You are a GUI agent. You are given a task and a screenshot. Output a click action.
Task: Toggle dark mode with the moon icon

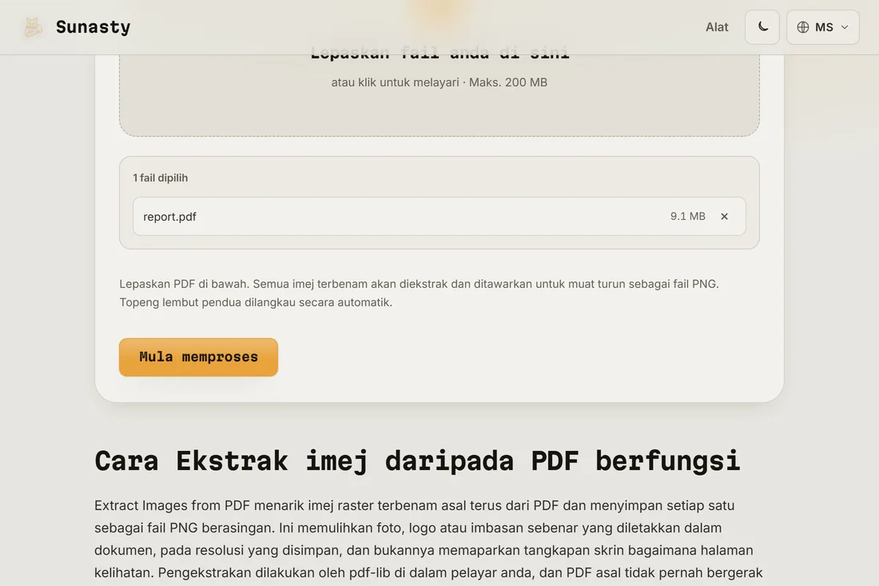[762, 27]
